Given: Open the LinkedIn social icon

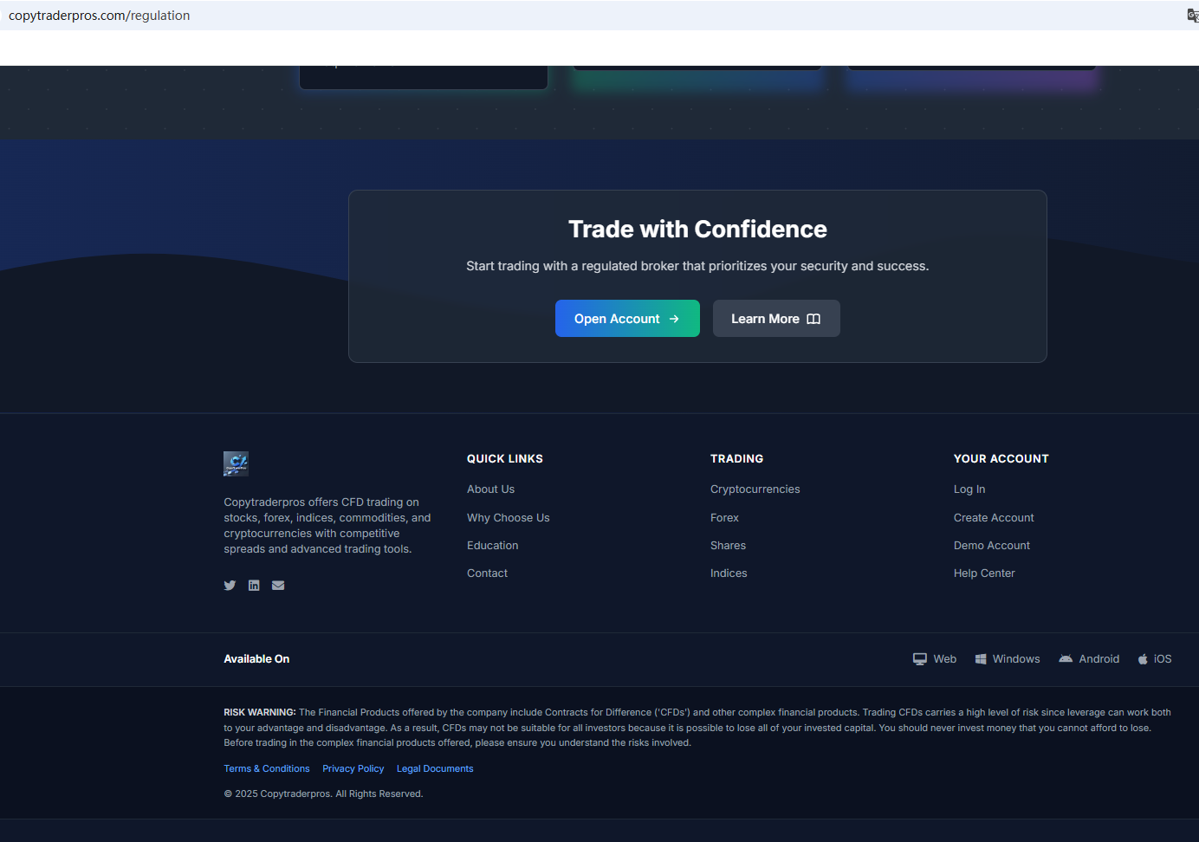Looking at the screenshot, I should (254, 586).
